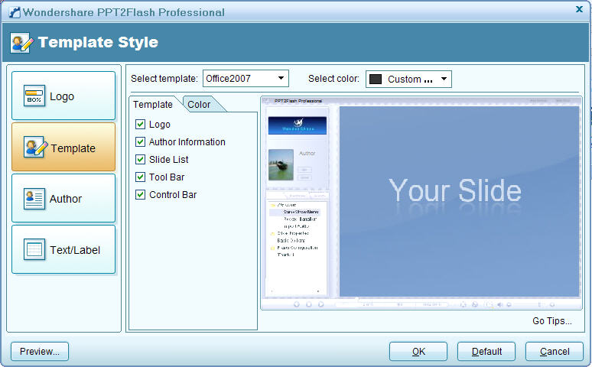Image resolution: width=592 pixels, height=367 pixels.
Task: Click the WonderShare logo banner in the preview
Action: coord(298,125)
